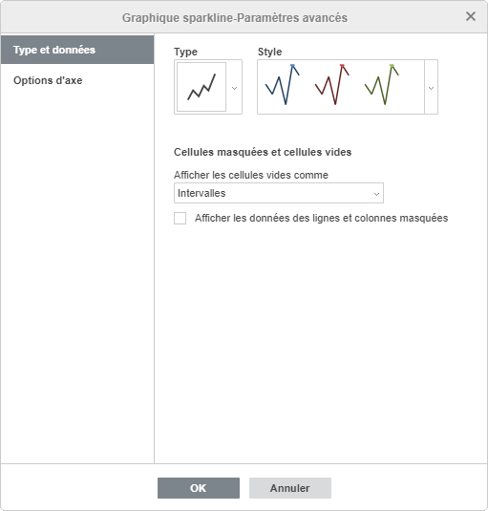Click the Type section label
The height and width of the screenshot is (511, 488).
coord(185,52)
